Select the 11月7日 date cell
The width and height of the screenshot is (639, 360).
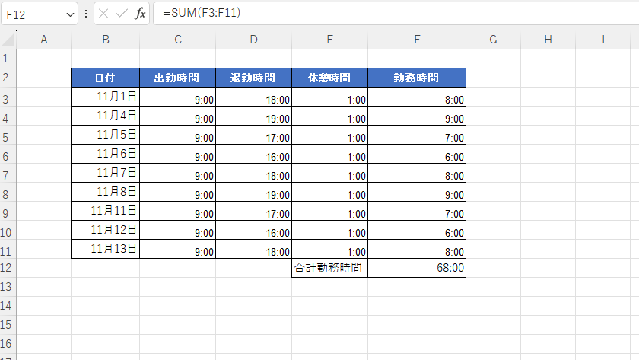point(106,173)
